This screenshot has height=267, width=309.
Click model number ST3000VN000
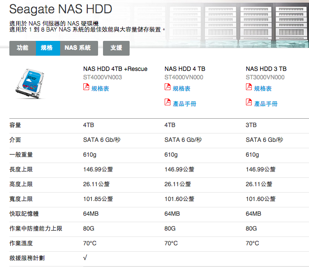[x=265, y=77]
